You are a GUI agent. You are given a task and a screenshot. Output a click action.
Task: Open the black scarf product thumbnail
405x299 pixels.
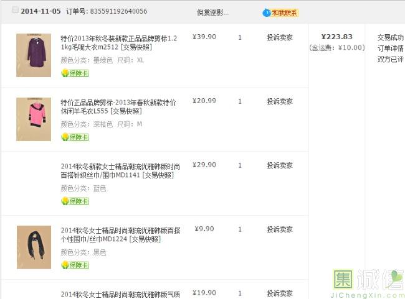(x=34, y=247)
